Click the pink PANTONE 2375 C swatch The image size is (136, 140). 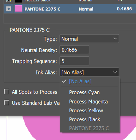coord(18,8)
